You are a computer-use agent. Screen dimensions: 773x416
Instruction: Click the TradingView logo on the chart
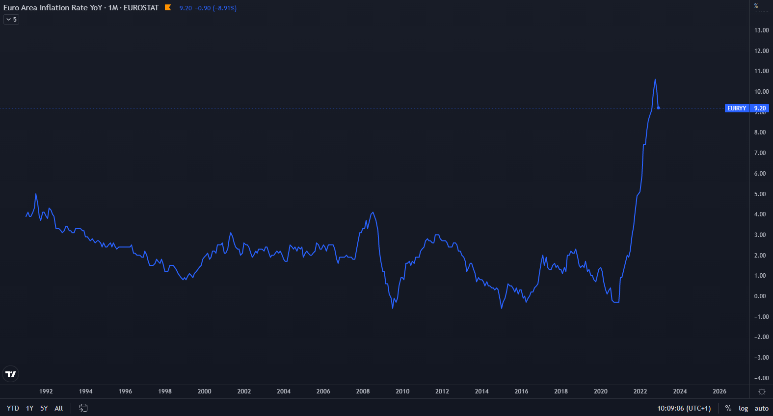[11, 374]
